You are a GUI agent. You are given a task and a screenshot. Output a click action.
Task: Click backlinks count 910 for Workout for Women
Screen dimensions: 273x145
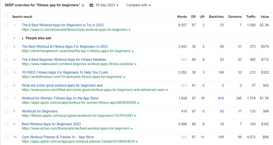click(221, 98)
